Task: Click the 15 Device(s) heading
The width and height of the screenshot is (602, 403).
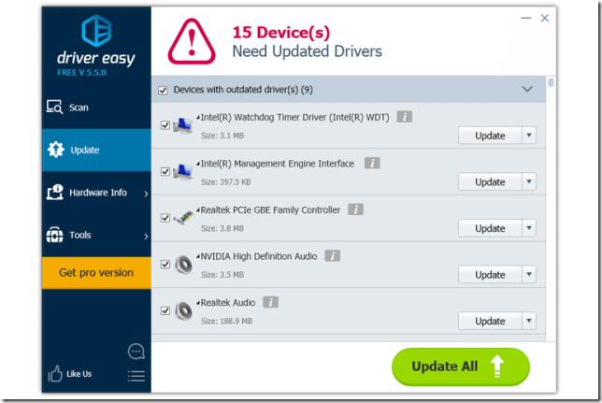Action: click(281, 33)
